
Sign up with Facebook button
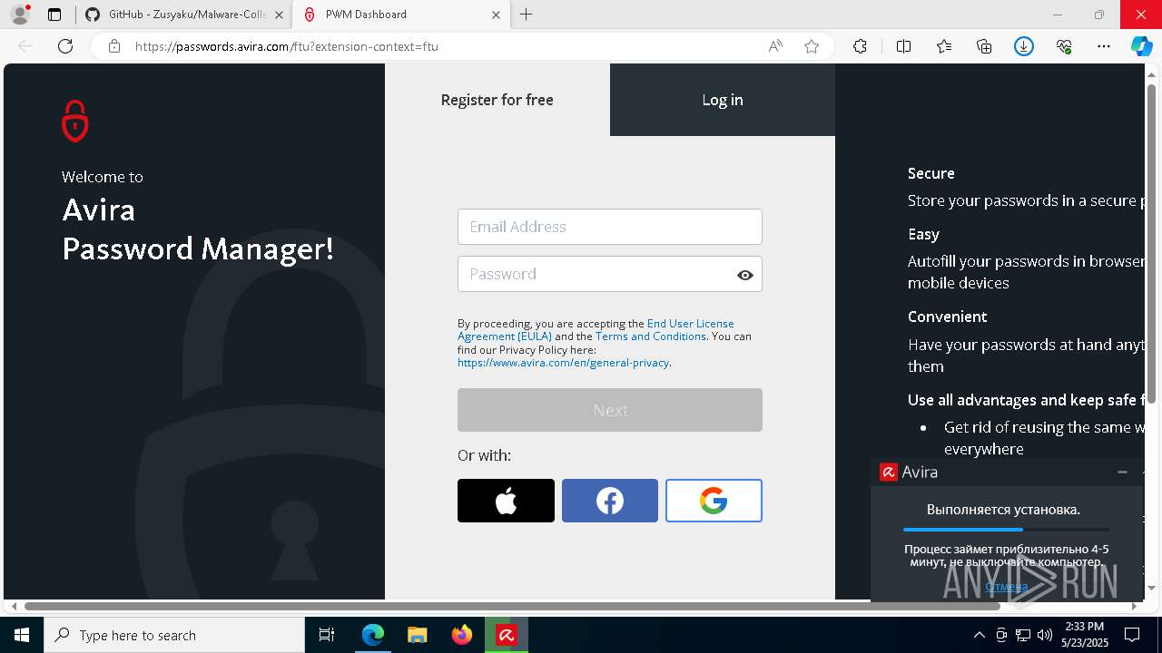(610, 501)
